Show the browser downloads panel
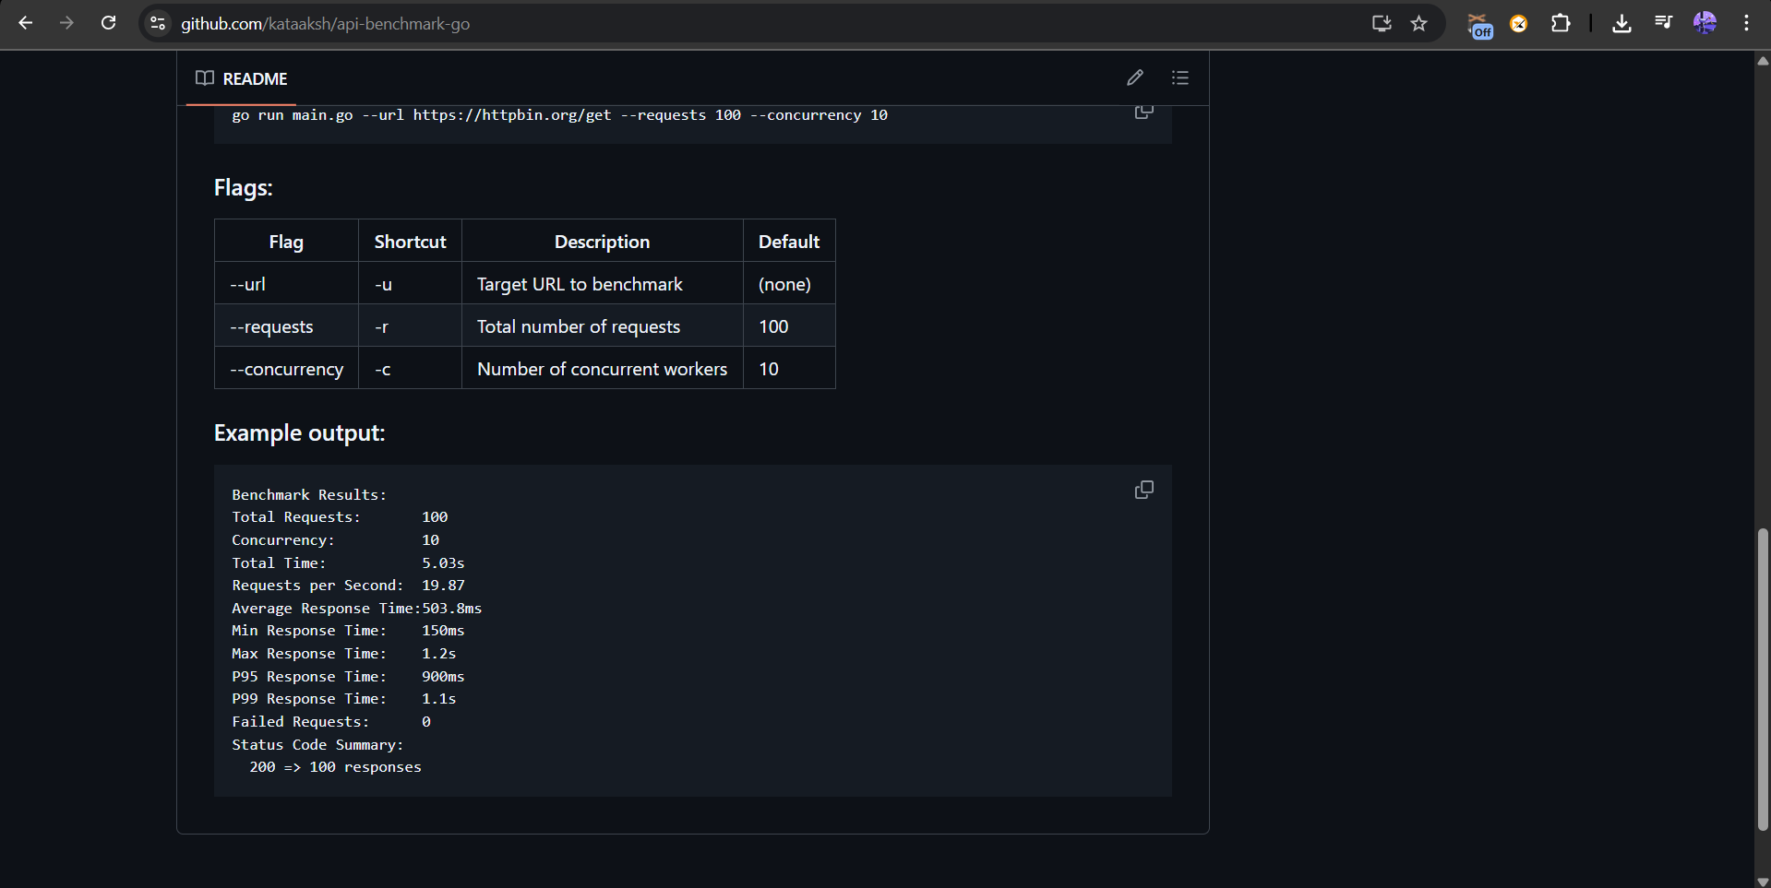1771x888 pixels. pos(1621,23)
